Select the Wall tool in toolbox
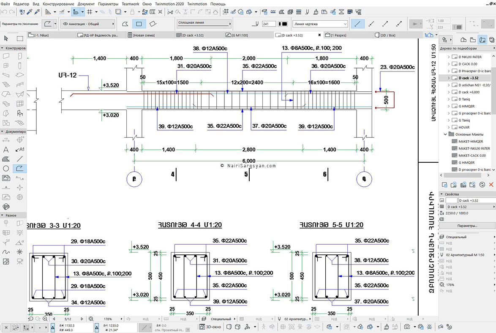 [6, 56]
